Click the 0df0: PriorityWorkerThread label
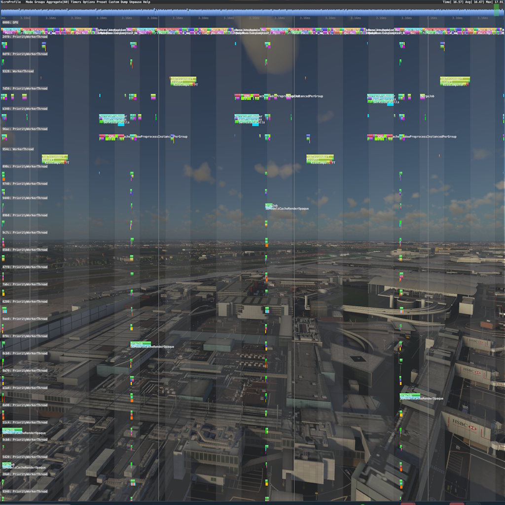 tap(25, 54)
